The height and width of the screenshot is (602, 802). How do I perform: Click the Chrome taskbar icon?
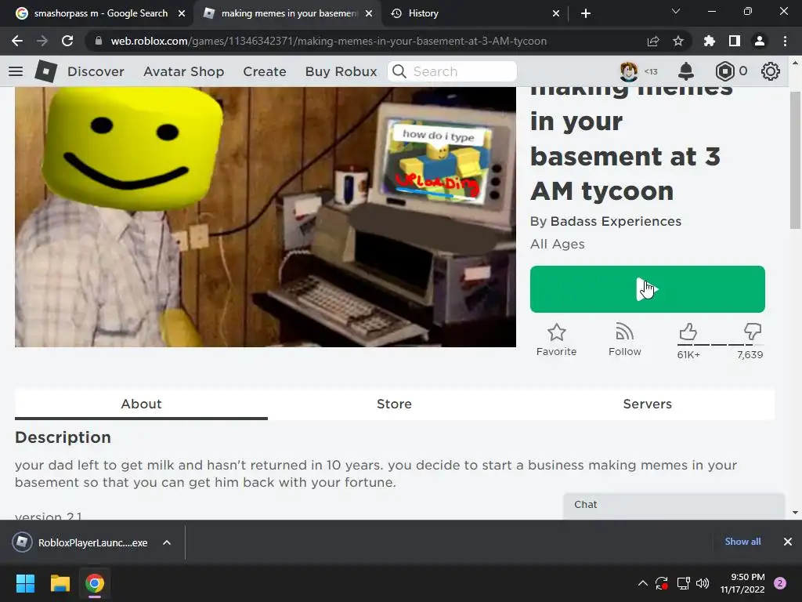point(95,583)
